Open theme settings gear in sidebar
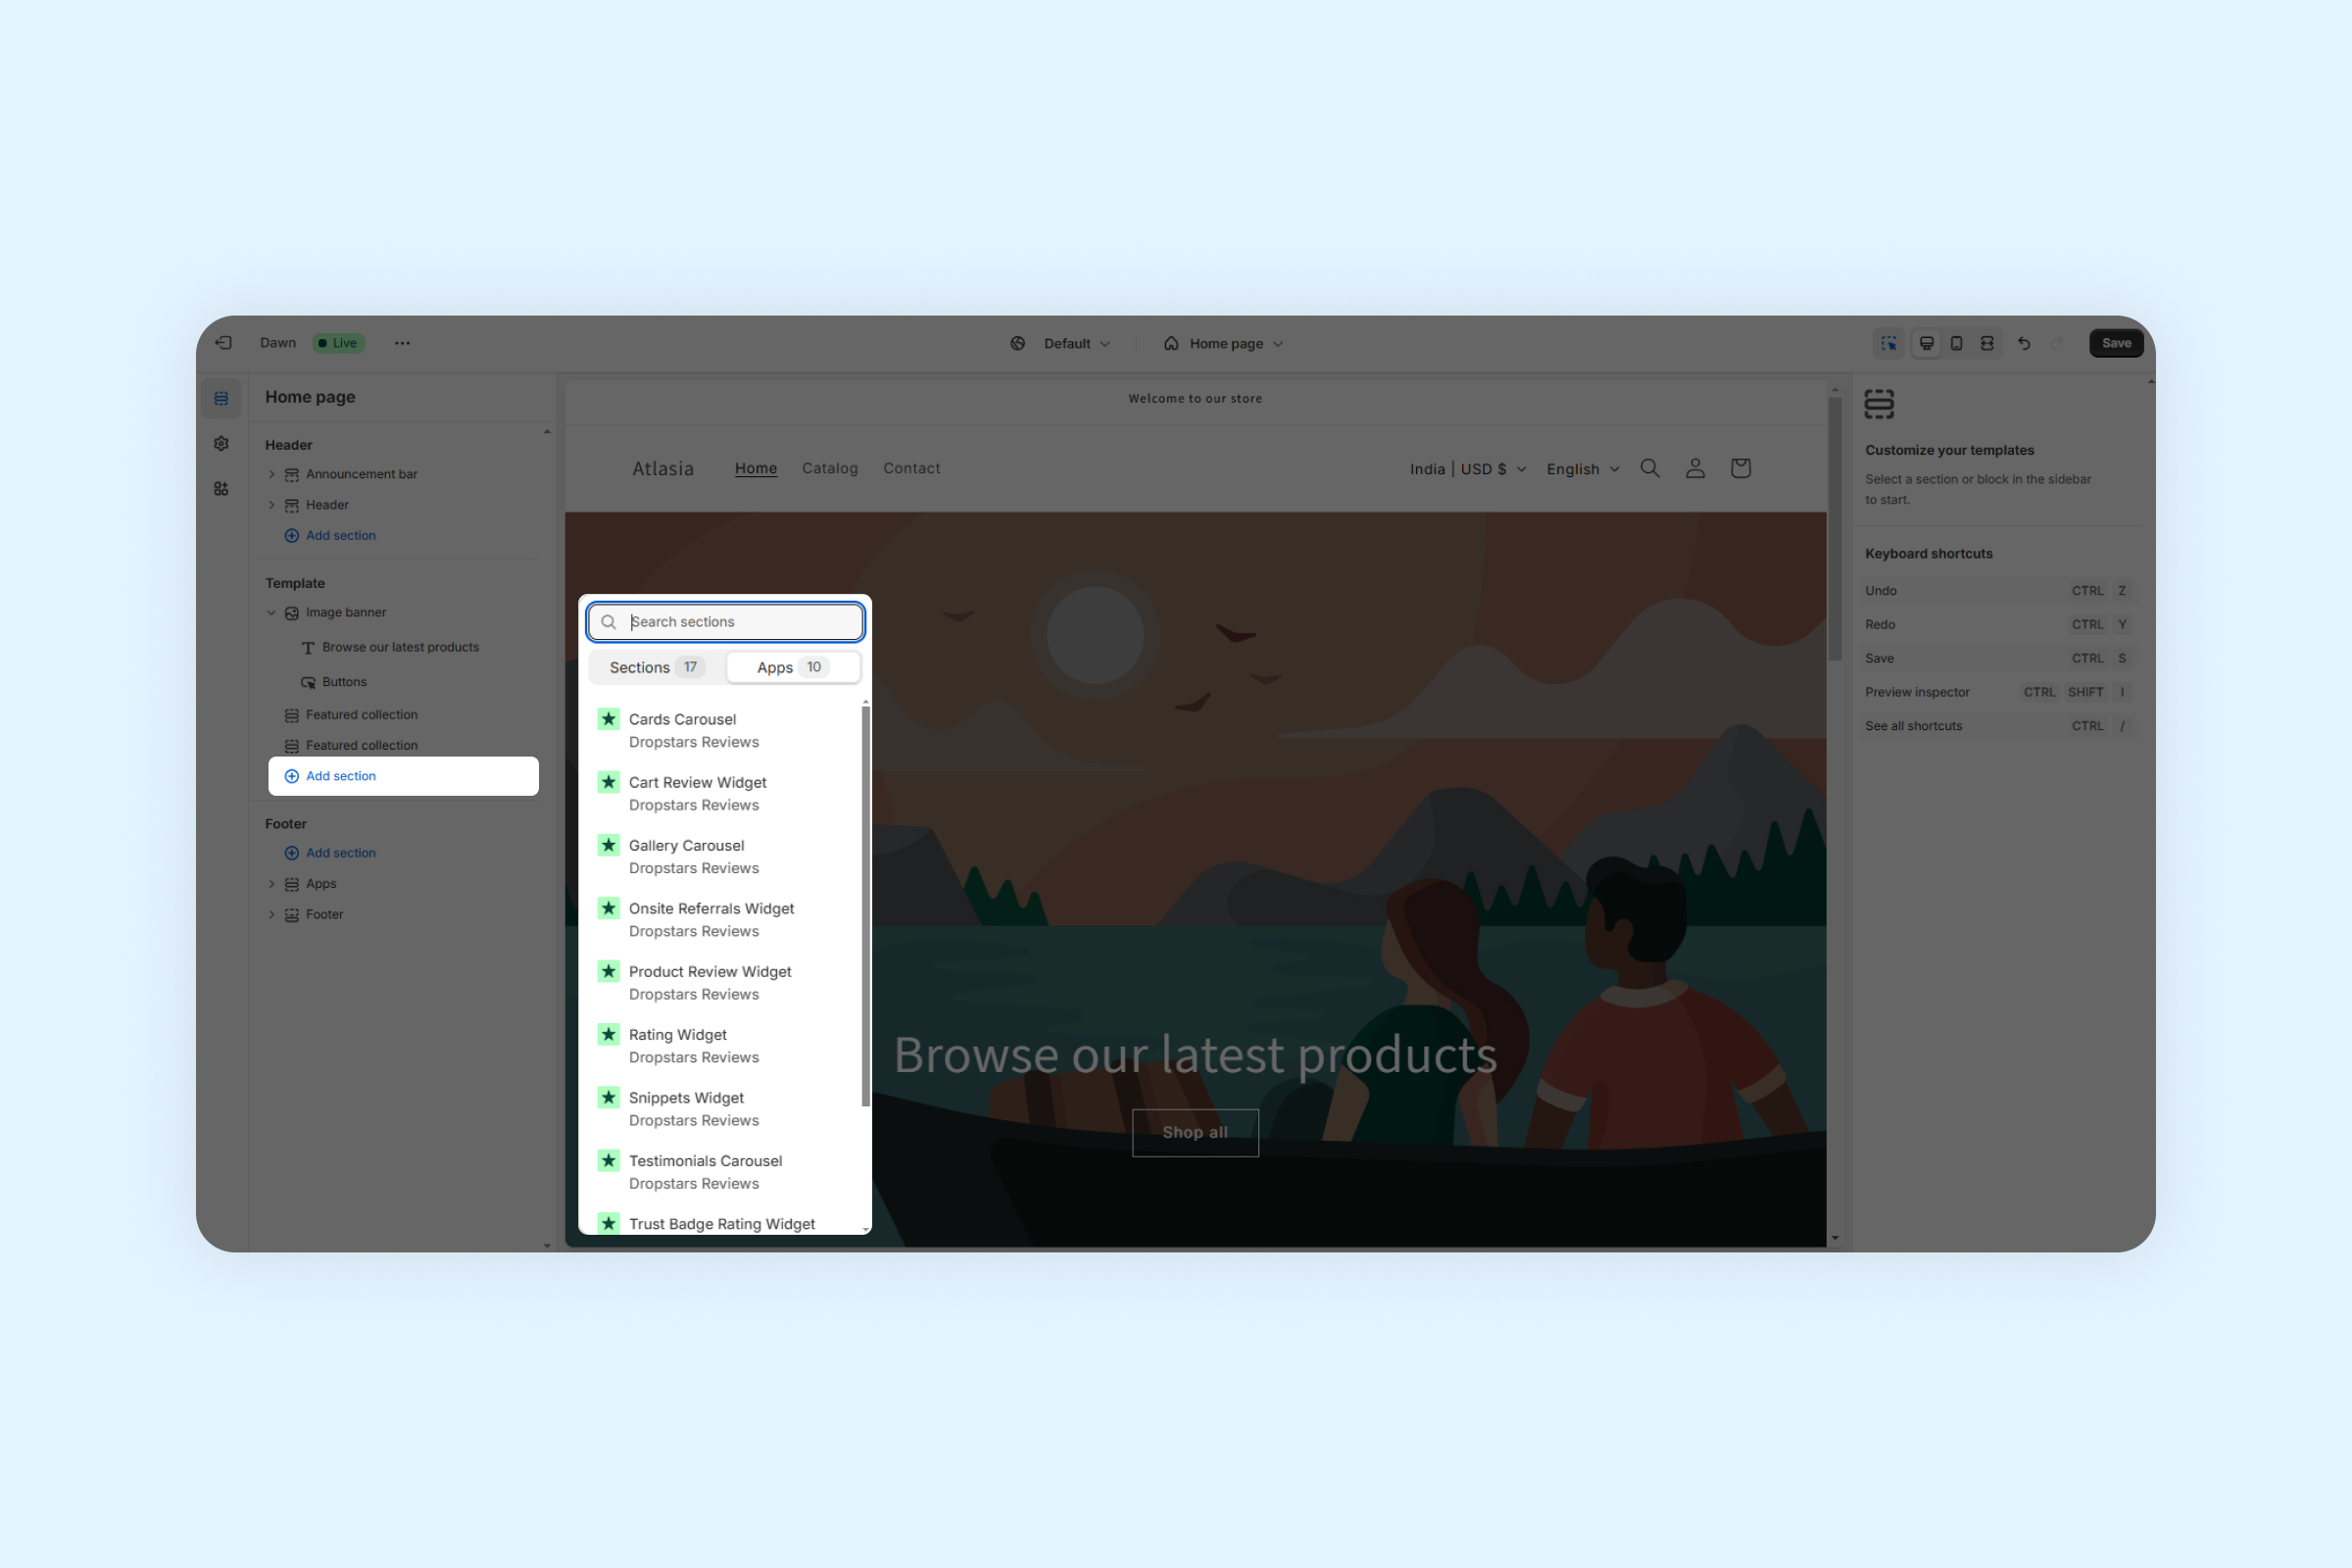Image resolution: width=2352 pixels, height=1568 pixels. 221,443
